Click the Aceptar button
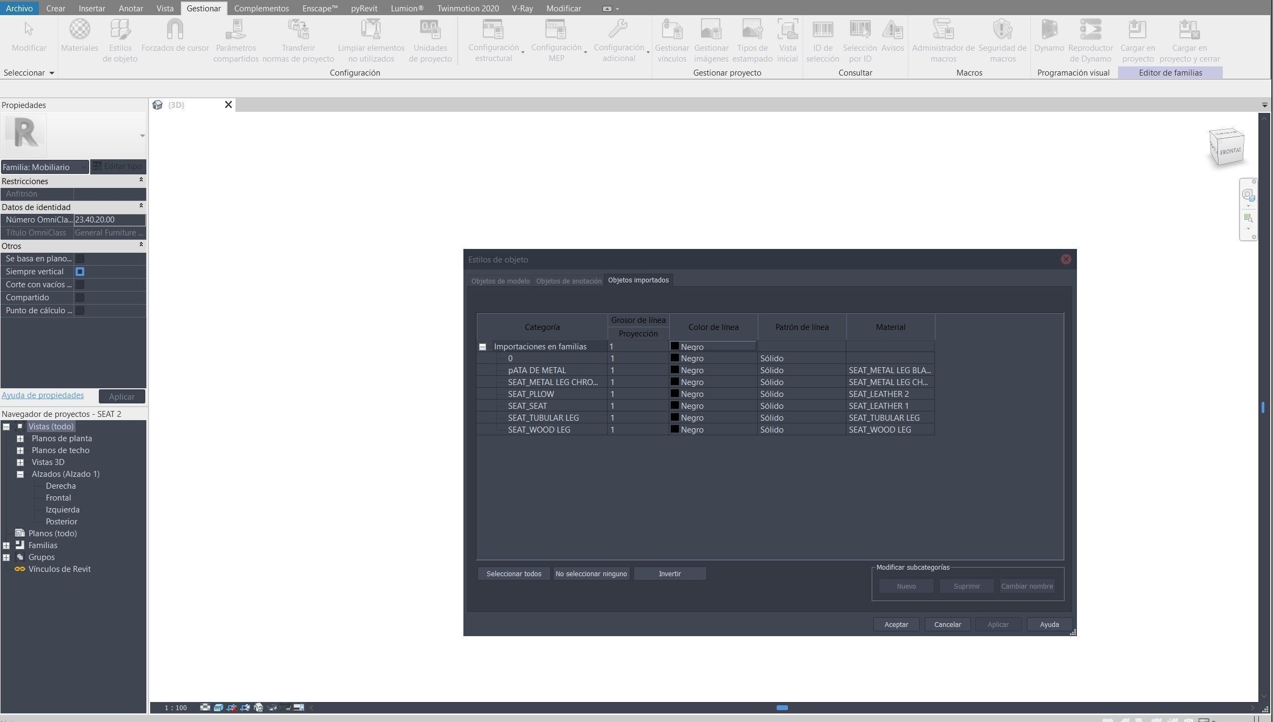The width and height of the screenshot is (1273, 722). pyautogui.click(x=896, y=624)
